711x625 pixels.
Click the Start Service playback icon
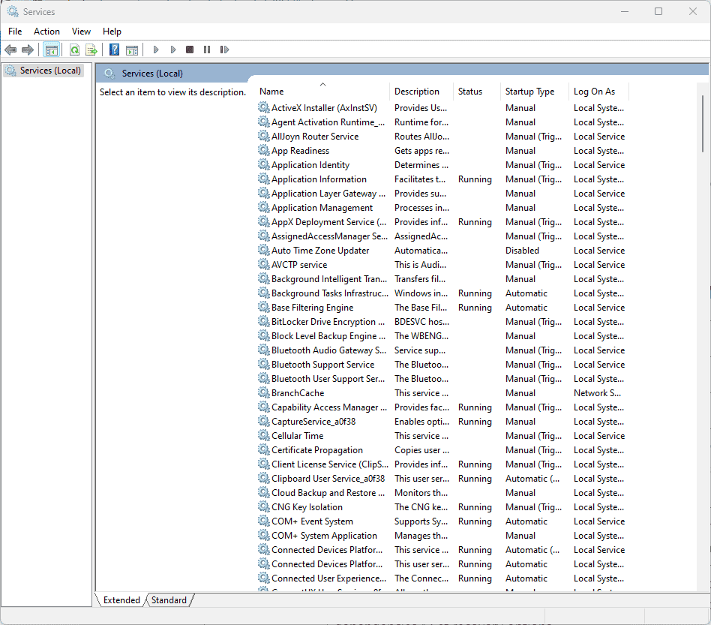(155, 50)
